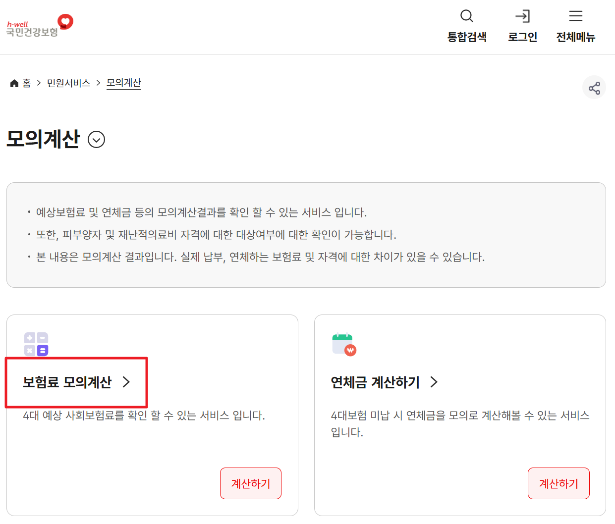Open the 보험료 모의계산 heading link
The height and width of the screenshot is (524, 615).
pyautogui.click(x=67, y=382)
